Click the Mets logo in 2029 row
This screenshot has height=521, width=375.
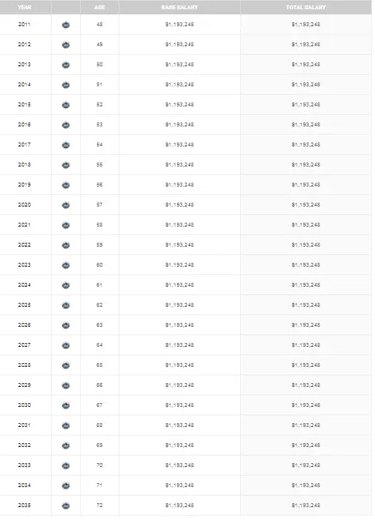65,385
